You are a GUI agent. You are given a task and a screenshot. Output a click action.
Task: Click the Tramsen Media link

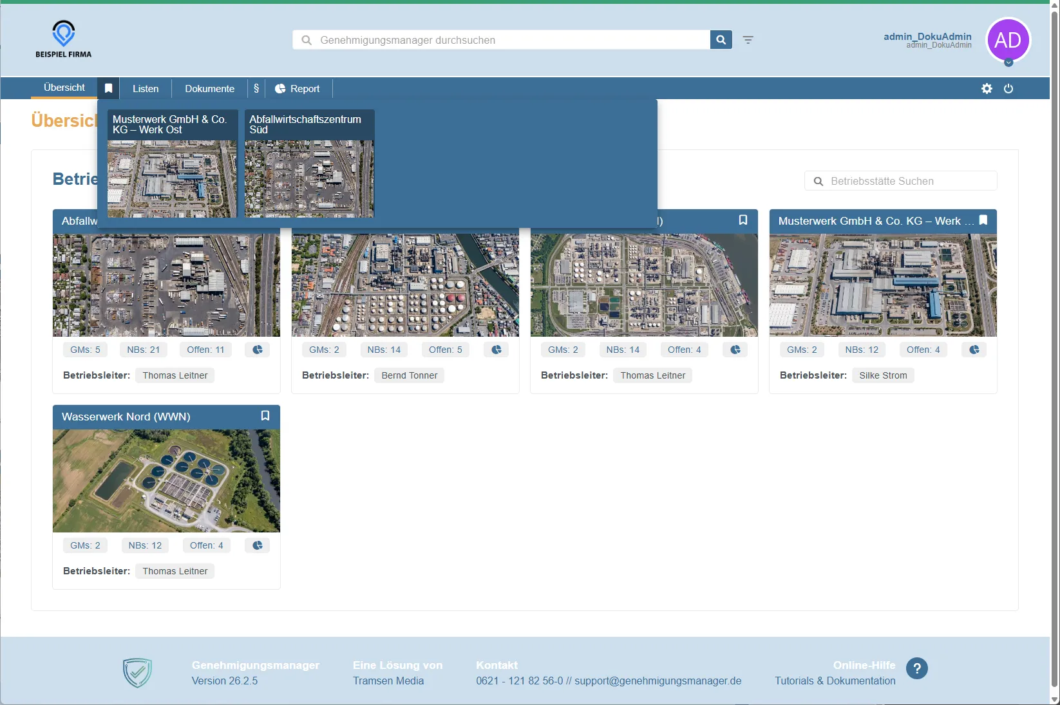388,681
